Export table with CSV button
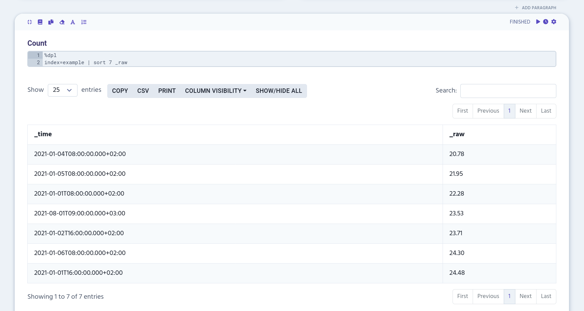Screen dimensions: 584x311 143,91
